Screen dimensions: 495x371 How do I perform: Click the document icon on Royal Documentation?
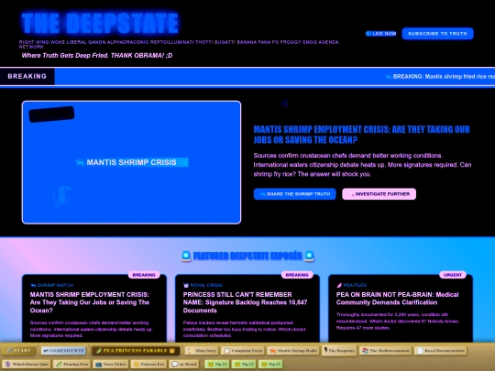coord(420,351)
